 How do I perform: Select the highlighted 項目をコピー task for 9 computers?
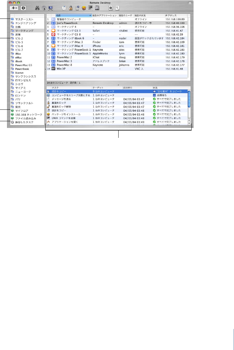(117, 92)
